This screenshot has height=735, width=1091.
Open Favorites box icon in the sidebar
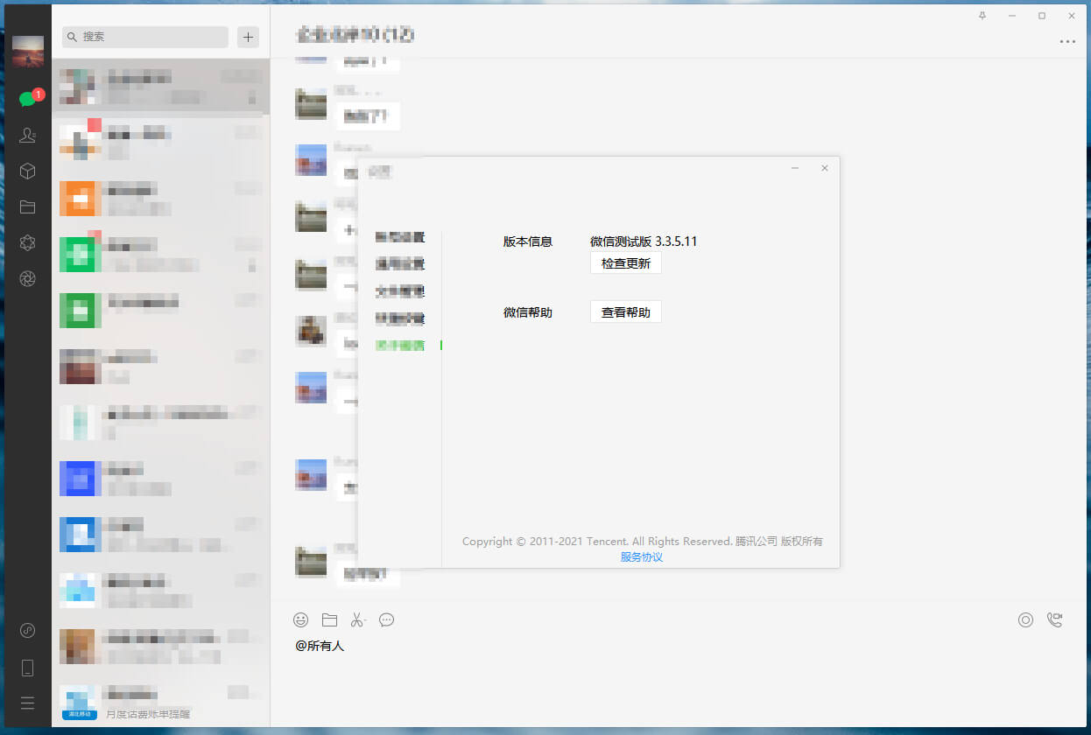[27, 171]
